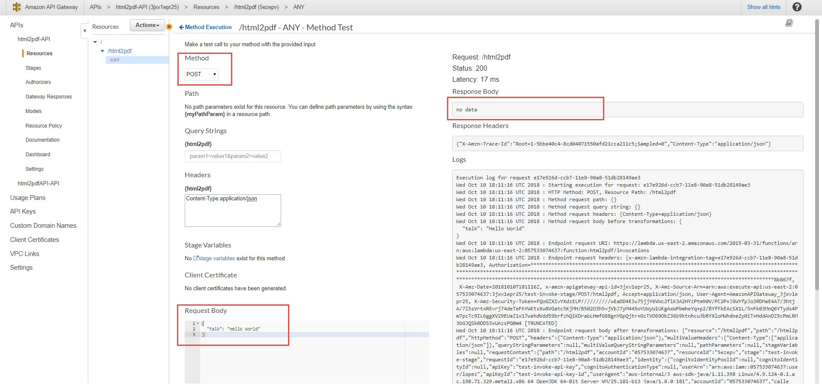The image size is (822, 384).
Task: Open the Method POST dropdown
Action: pos(201,74)
